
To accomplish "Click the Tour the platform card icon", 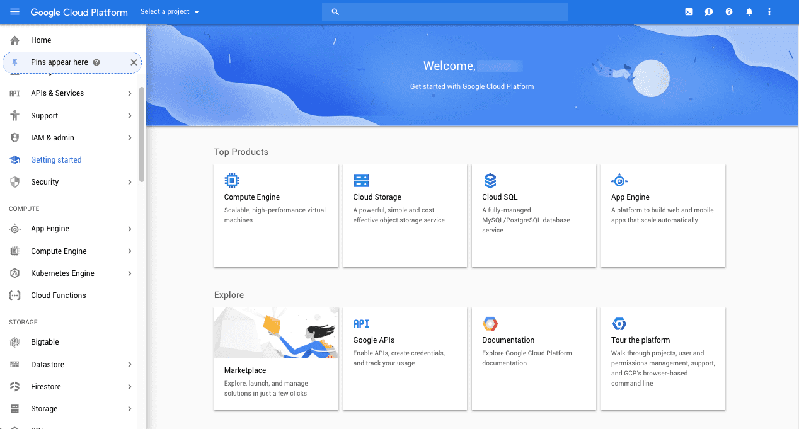I will [x=619, y=324].
